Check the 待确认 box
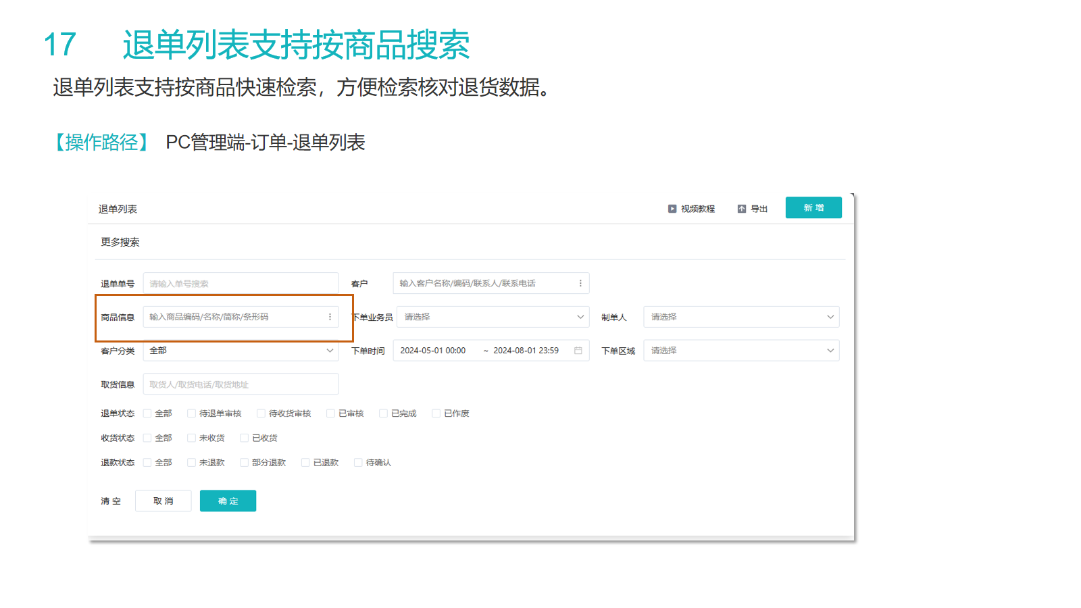Image resolution: width=1081 pixels, height=608 pixels. click(358, 463)
